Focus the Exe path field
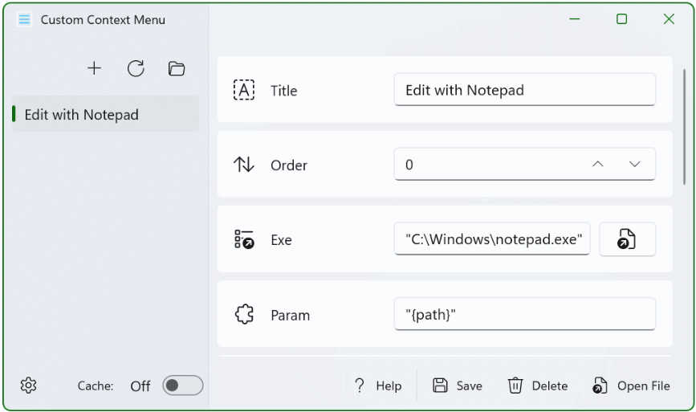The width and height of the screenshot is (696, 412). tap(492, 239)
